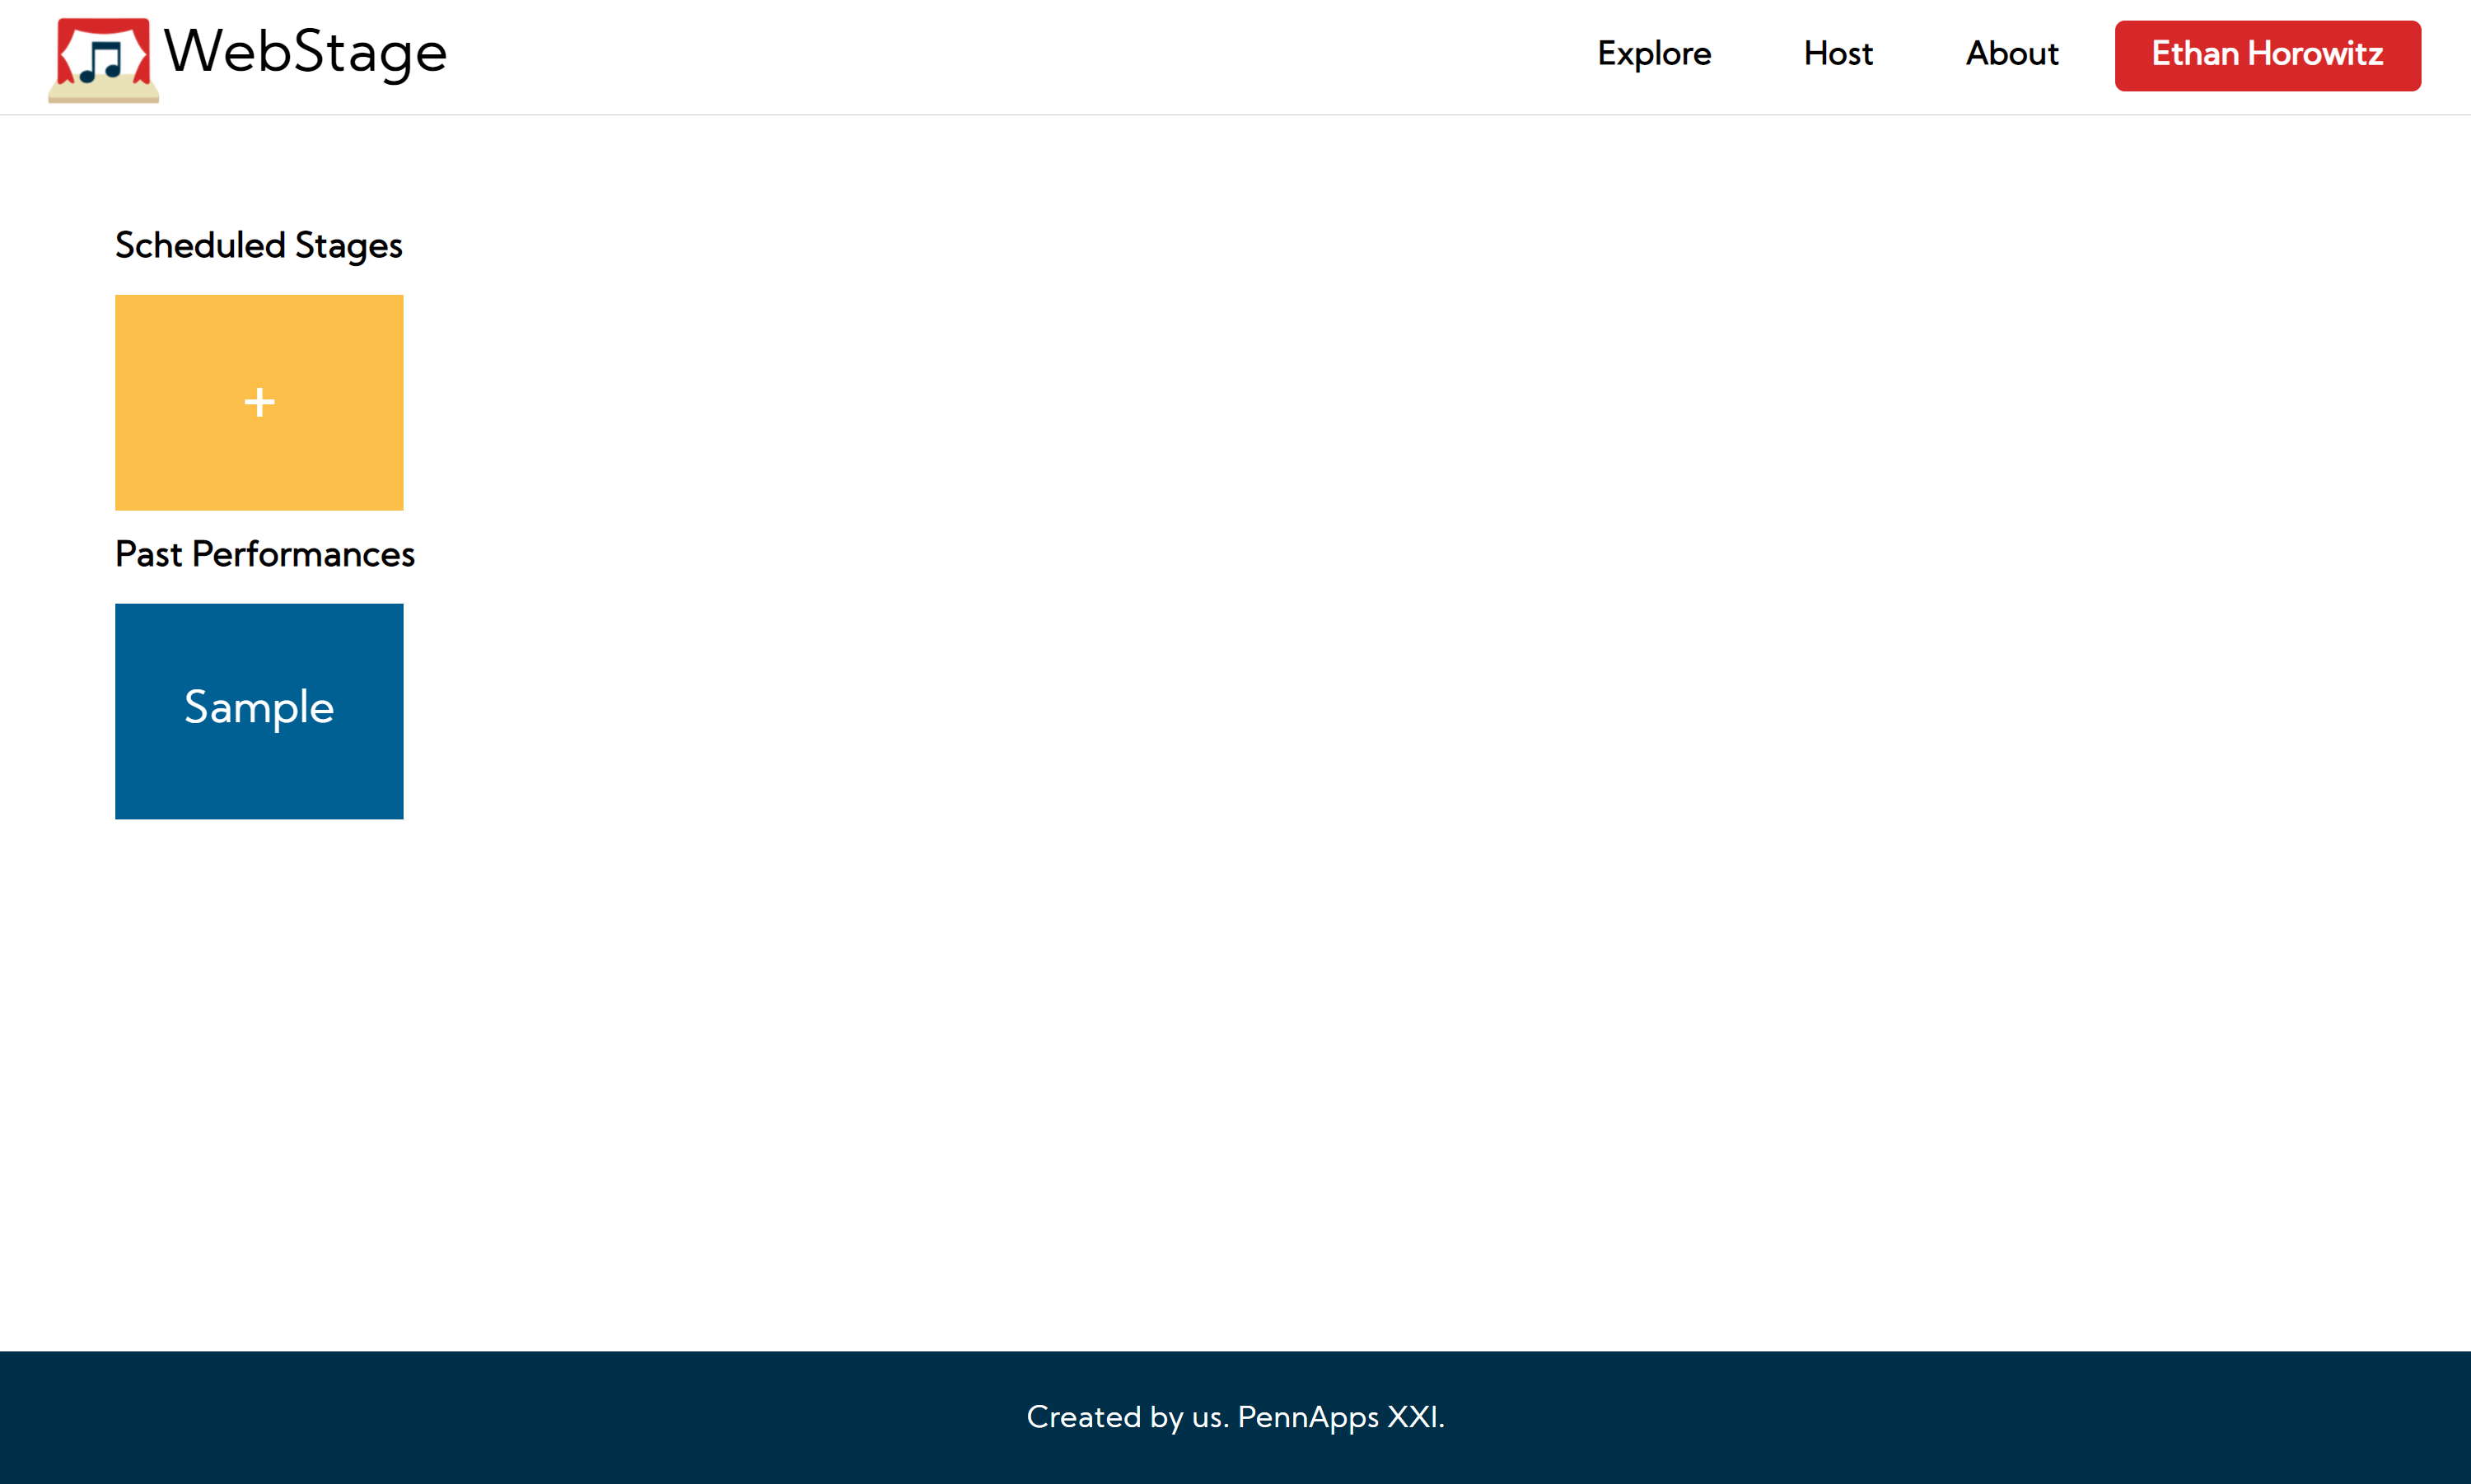Screen dimensions: 2471x1484
Task: Click the beige stage floor of logo
Action: (103, 93)
